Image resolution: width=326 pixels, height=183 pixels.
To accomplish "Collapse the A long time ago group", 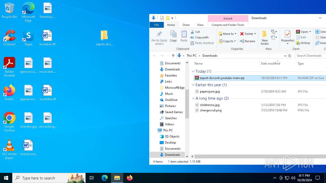I will point(193,98).
